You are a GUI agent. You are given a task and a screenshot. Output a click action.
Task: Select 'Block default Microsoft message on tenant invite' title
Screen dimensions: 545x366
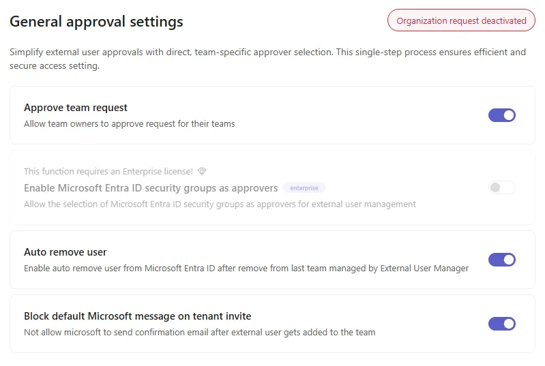click(137, 316)
